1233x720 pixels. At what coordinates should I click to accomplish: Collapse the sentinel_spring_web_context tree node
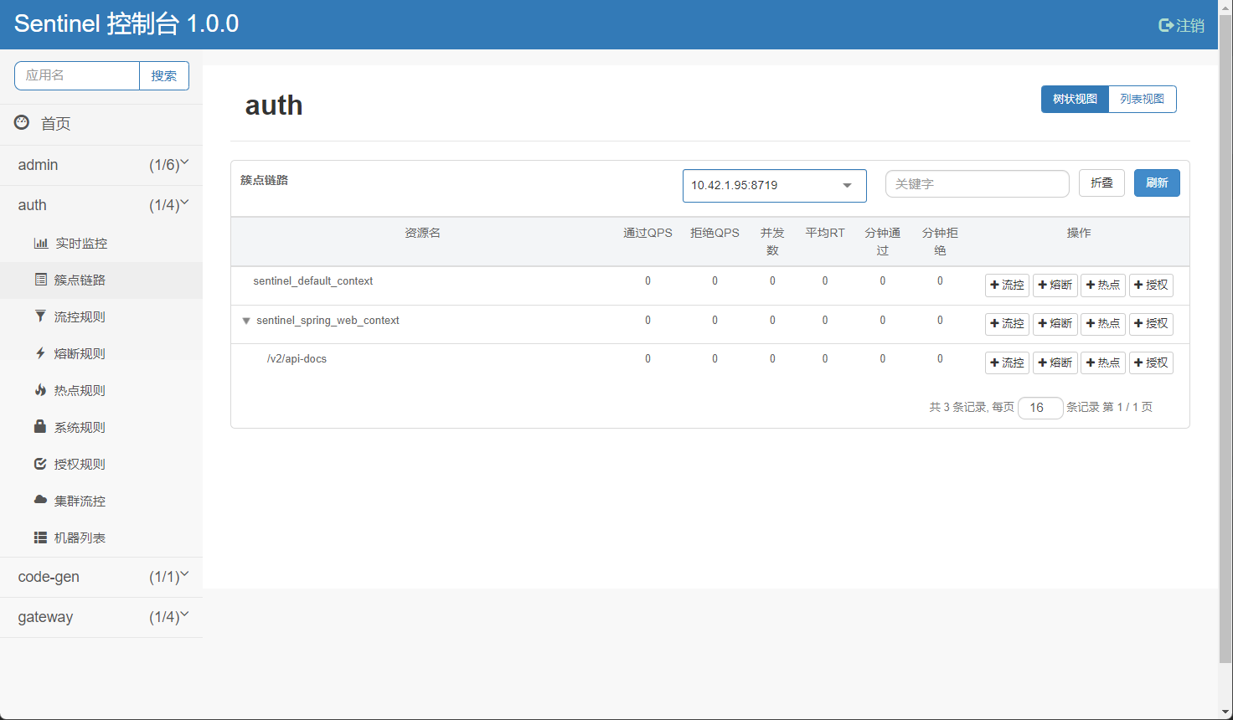click(x=246, y=321)
